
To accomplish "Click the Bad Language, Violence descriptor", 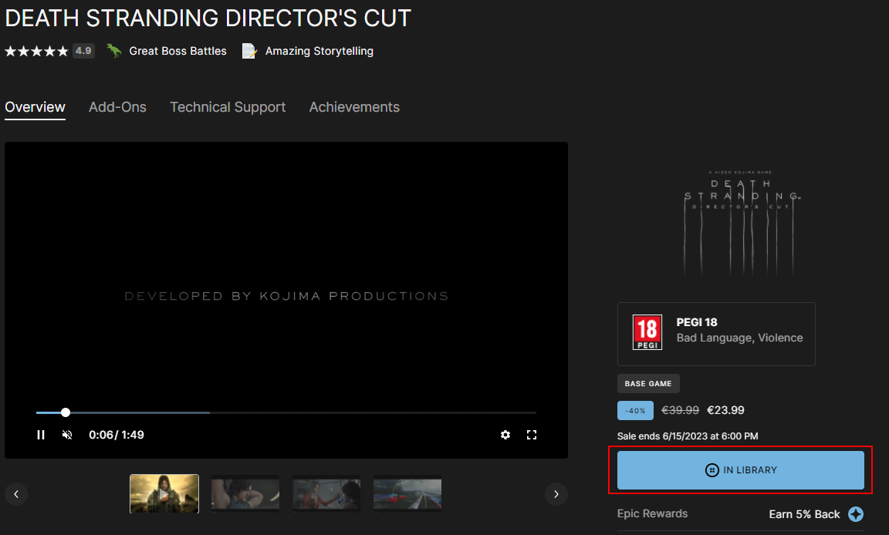I will [739, 338].
